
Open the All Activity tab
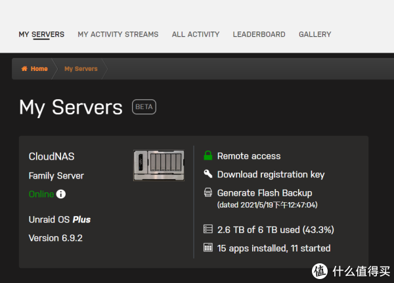pos(195,34)
